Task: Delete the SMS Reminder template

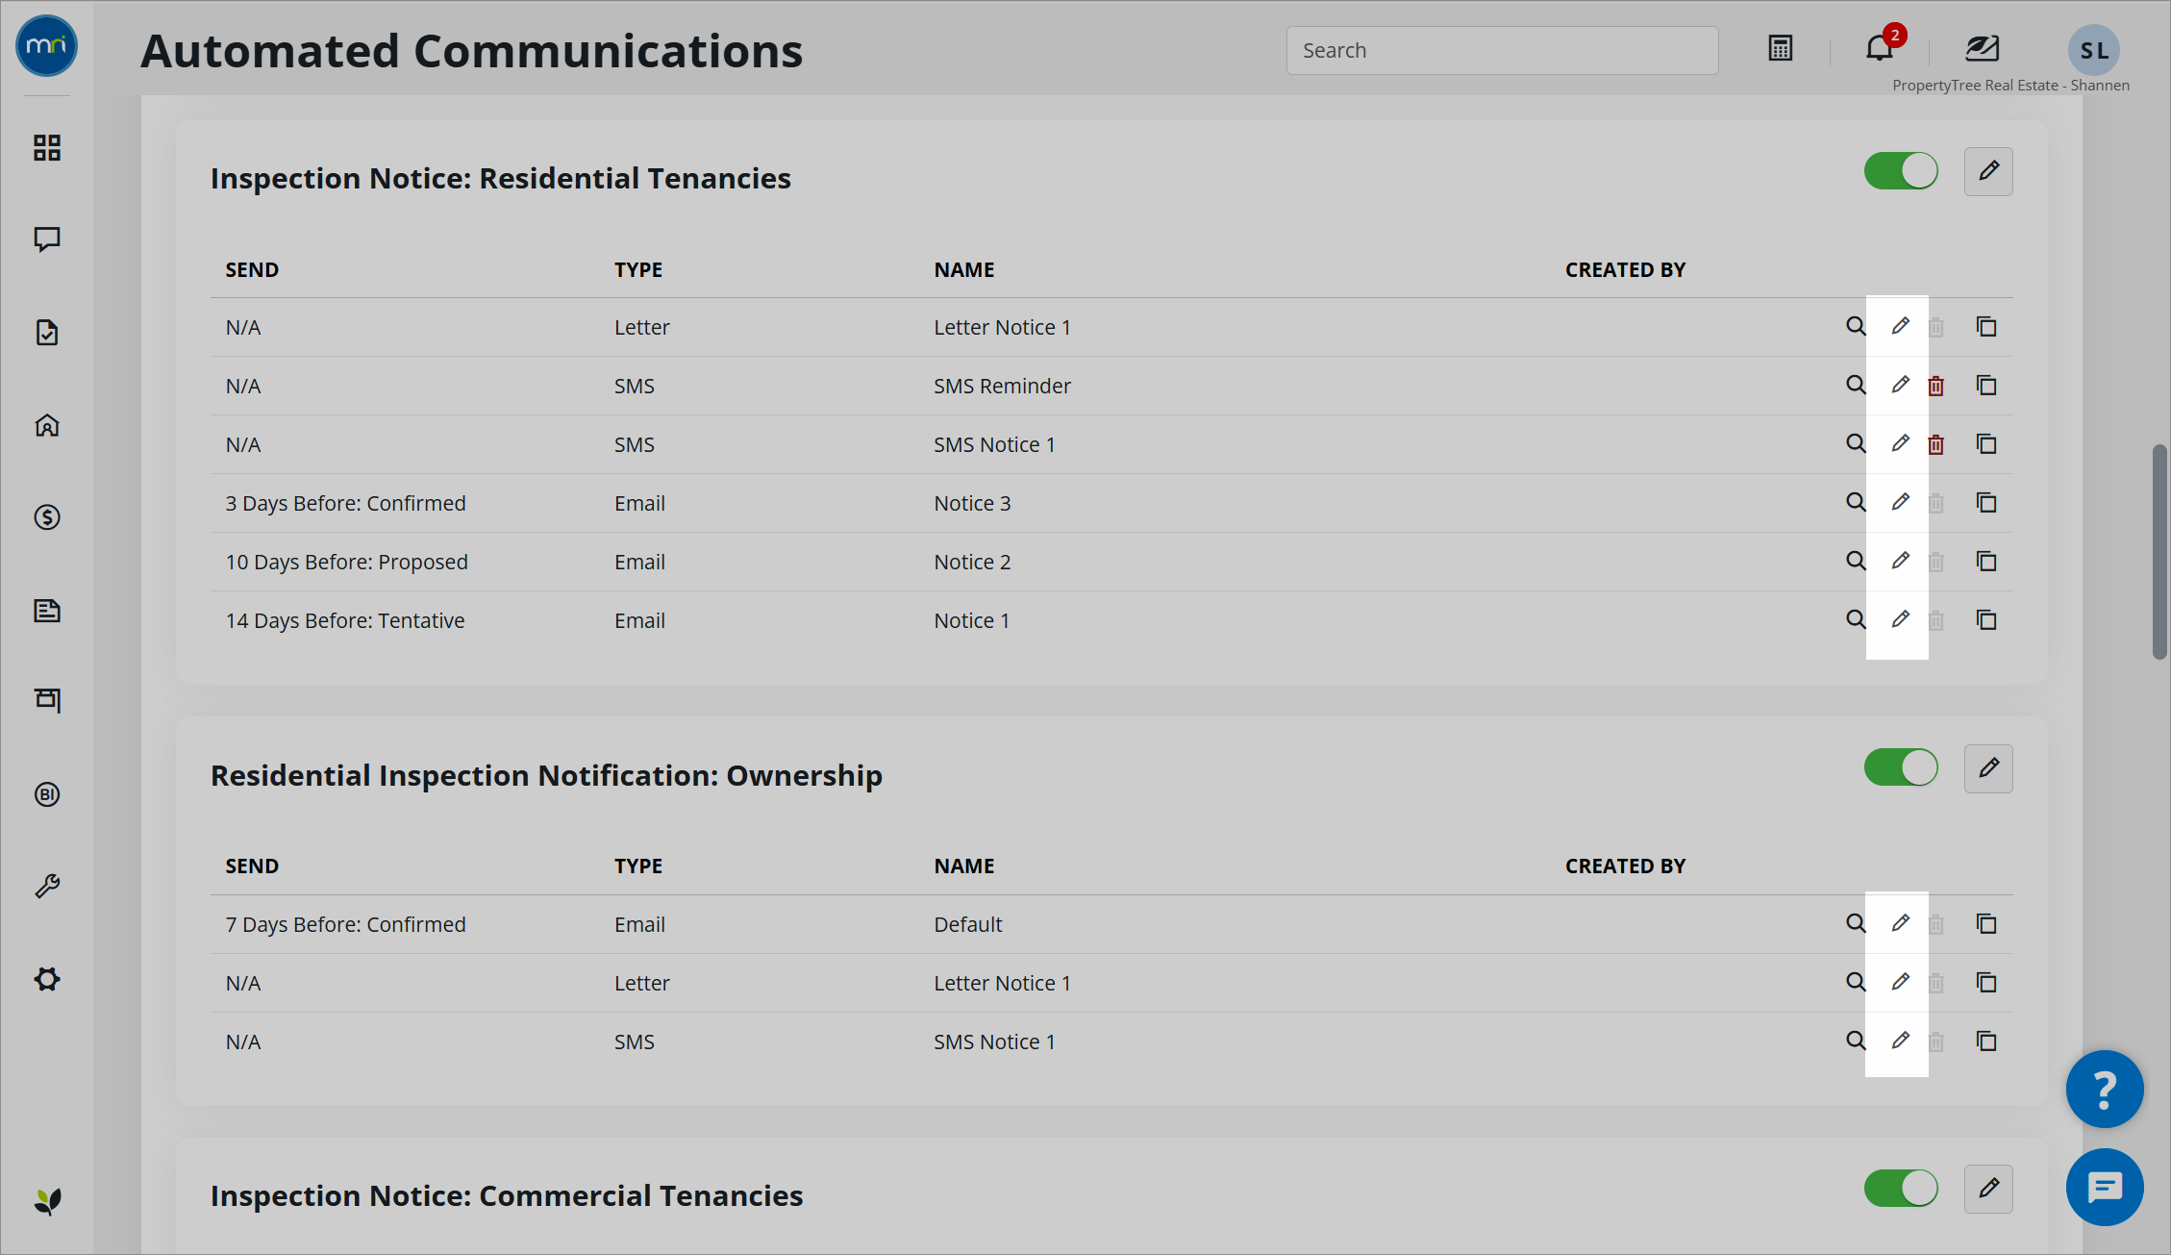Action: (1936, 386)
